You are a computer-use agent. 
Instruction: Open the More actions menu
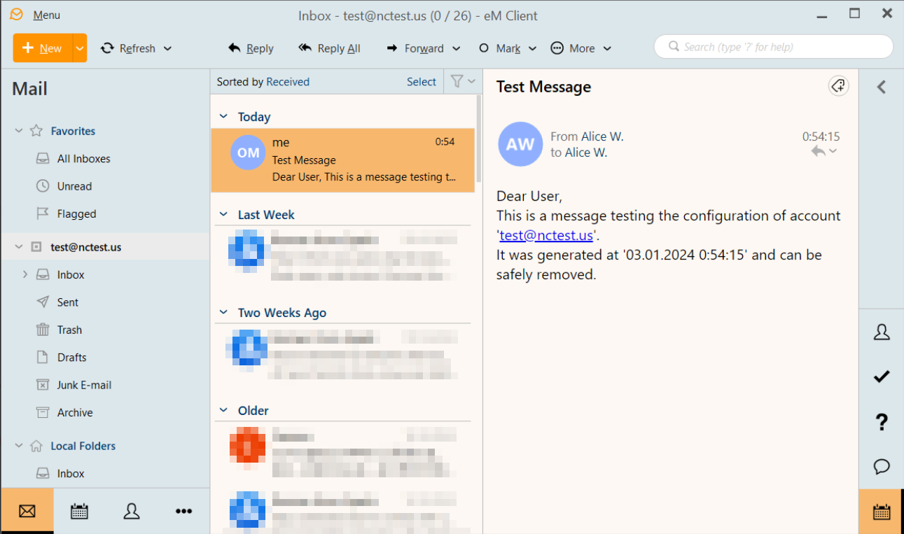581,48
